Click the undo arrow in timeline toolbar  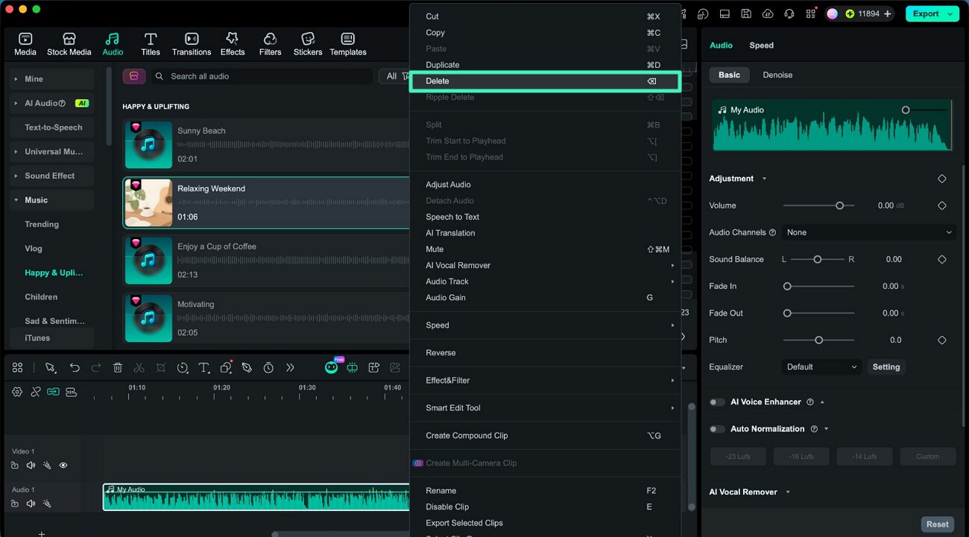pyautogui.click(x=75, y=367)
